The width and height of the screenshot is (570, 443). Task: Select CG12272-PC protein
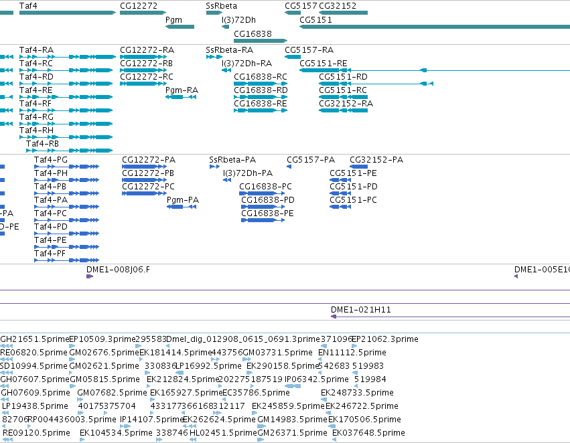tap(144, 193)
